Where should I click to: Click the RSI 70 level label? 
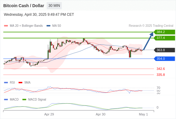tap(158, 88)
